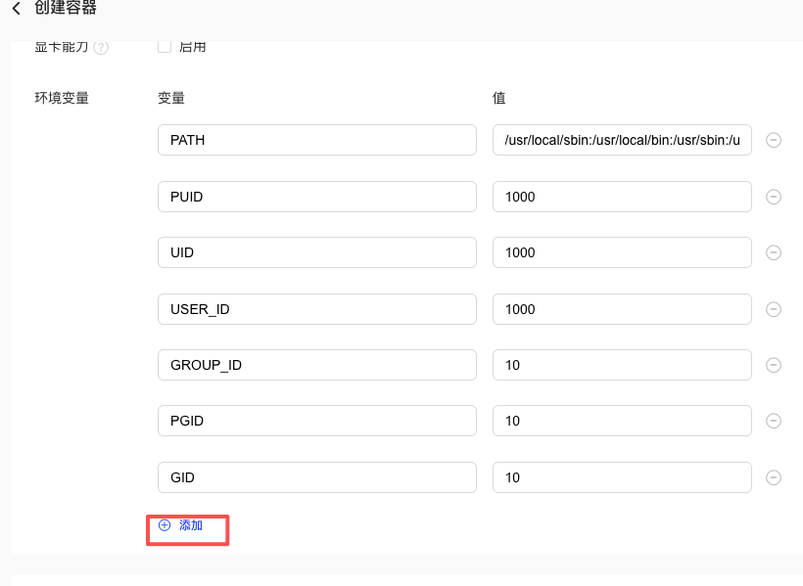
Task: Delete the UID variable row
Action: point(773,252)
